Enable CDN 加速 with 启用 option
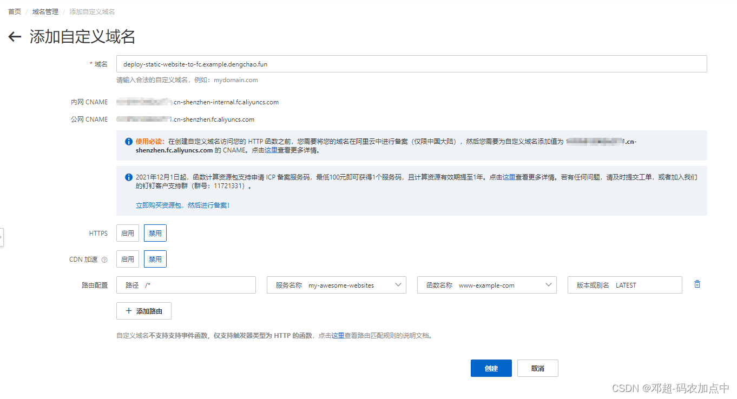This screenshot has width=737, height=399. click(x=128, y=259)
